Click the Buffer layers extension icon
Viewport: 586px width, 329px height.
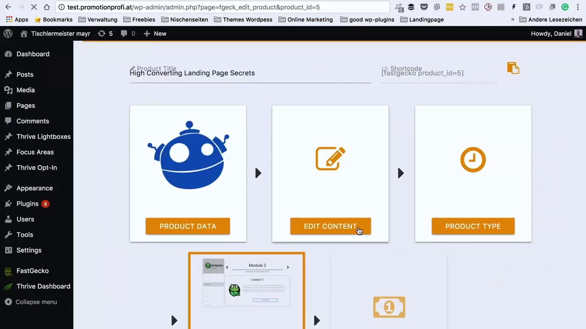411,7
